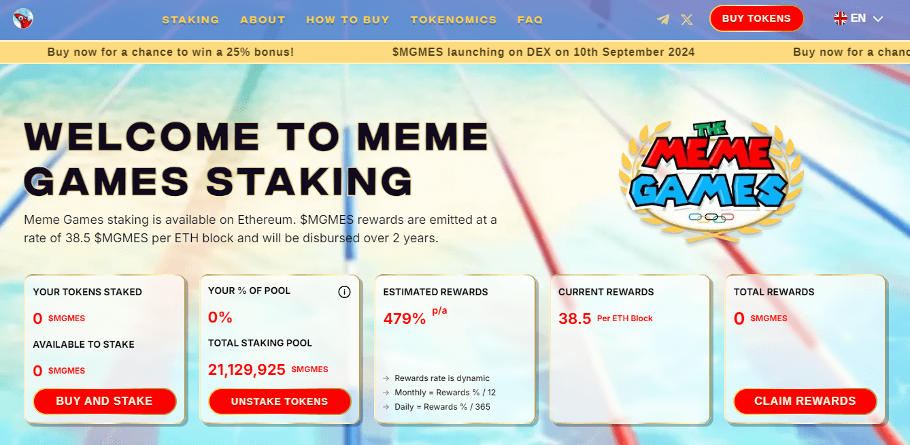Go to the About section

pos(263,20)
